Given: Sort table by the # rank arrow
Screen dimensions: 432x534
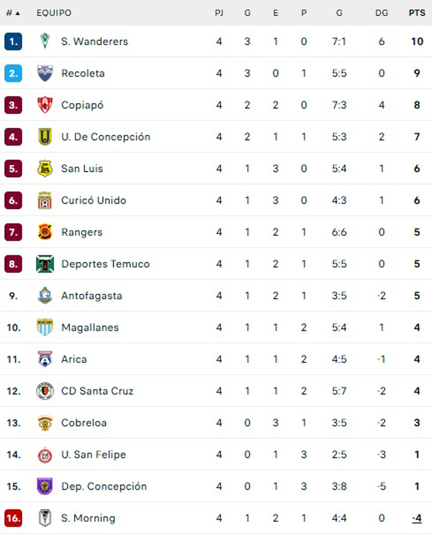Looking at the screenshot, I should (x=13, y=13).
